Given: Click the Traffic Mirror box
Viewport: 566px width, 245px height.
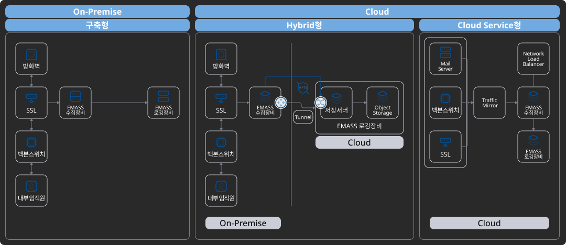Looking at the screenshot, I should click(489, 103).
